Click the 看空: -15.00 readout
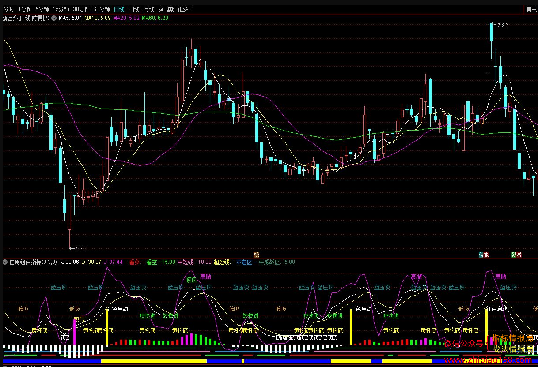 pyautogui.click(x=161, y=262)
